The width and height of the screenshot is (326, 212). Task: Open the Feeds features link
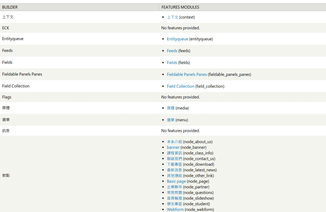point(172,51)
